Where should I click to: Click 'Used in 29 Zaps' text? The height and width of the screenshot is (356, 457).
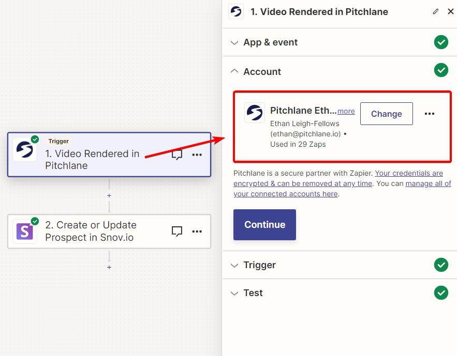tap(298, 144)
